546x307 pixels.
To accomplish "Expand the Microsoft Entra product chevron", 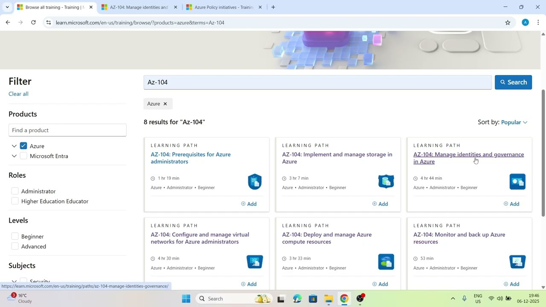I will coord(14,156).
